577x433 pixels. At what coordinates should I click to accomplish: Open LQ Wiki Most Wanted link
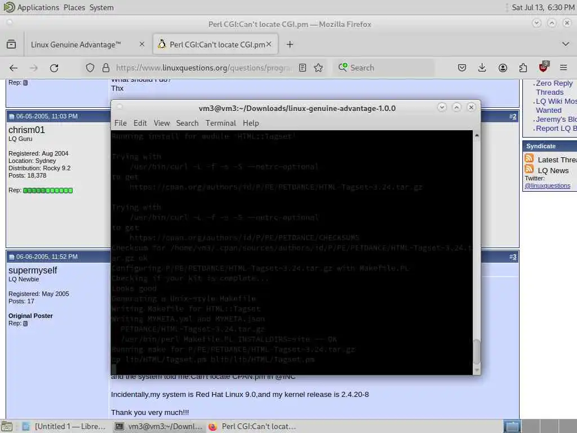(556, 105)
